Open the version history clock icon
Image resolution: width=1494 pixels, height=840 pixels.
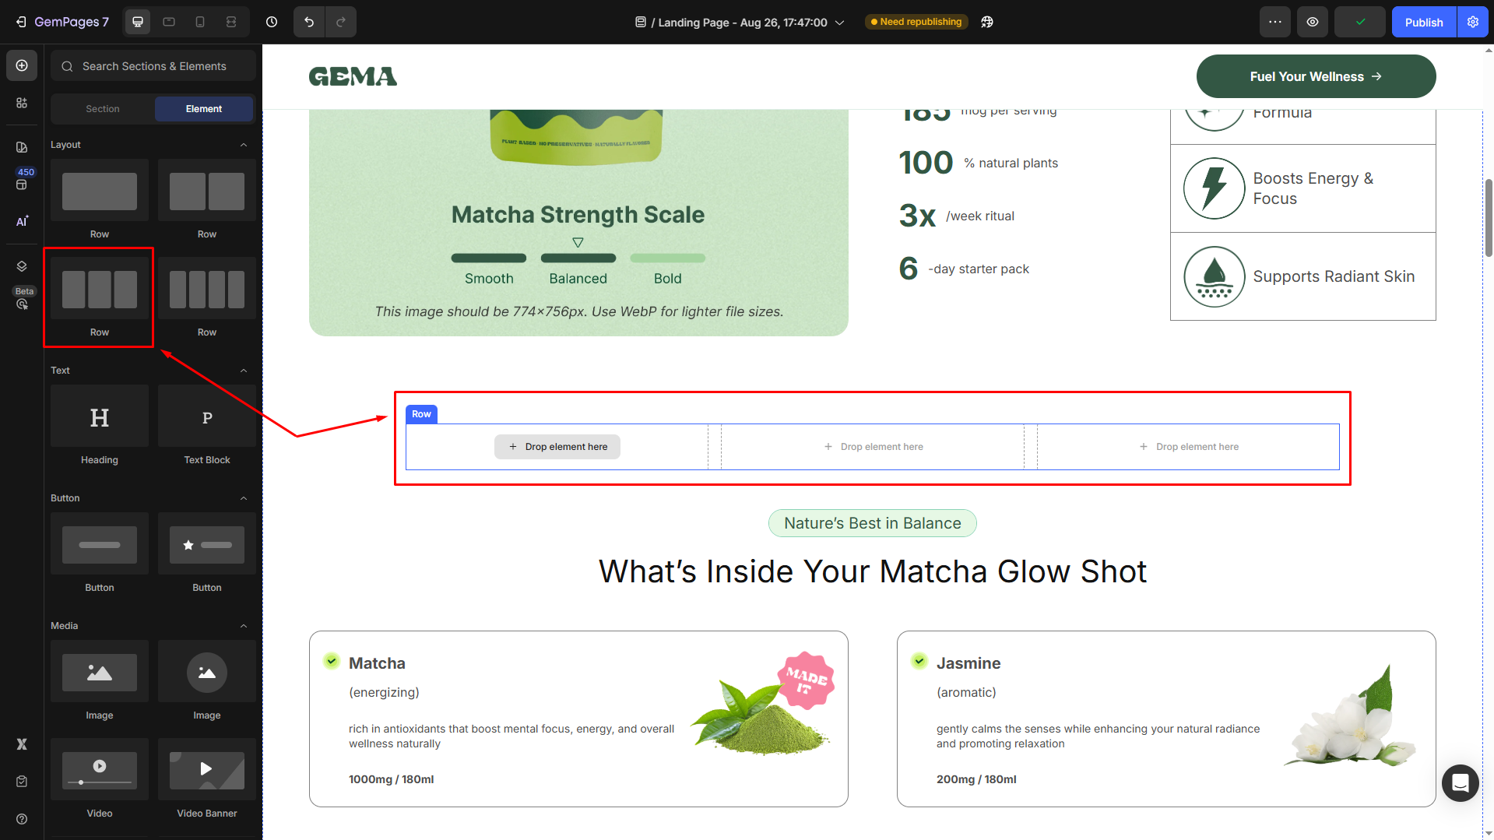point(272,22)
